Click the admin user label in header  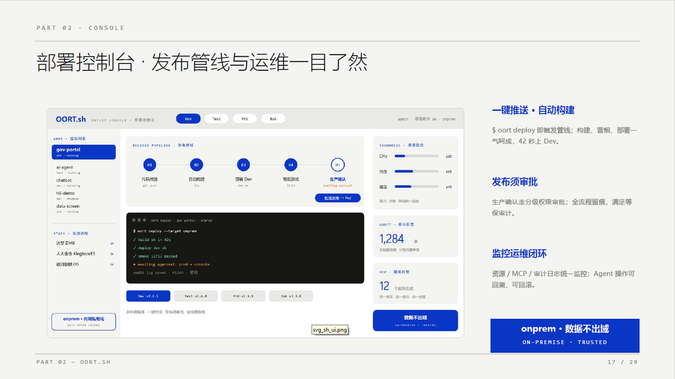tap(403, 119)
